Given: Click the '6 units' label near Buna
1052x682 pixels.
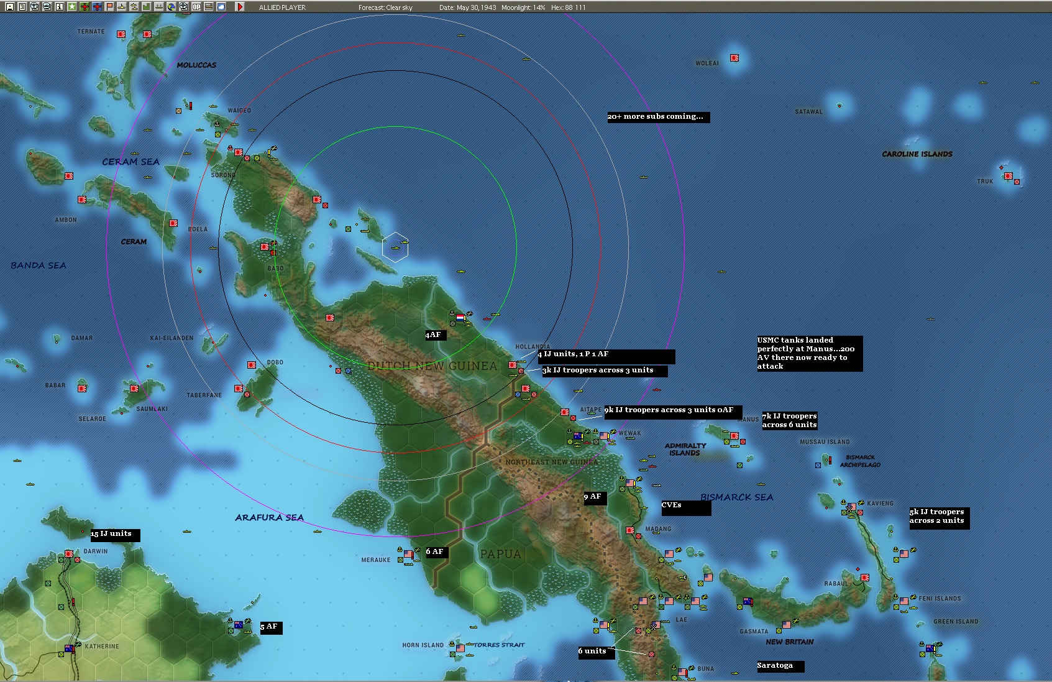Looking at the screenshot, I should pos(596,652).
